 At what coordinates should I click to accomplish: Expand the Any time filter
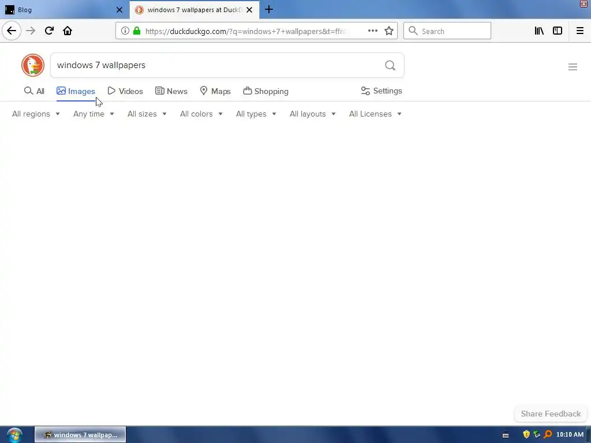point(93,114)
